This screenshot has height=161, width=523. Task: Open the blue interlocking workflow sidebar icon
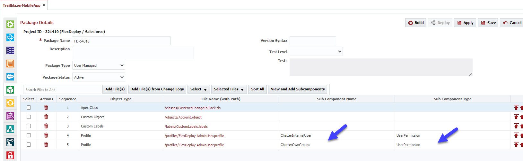(x=10, y=37)
